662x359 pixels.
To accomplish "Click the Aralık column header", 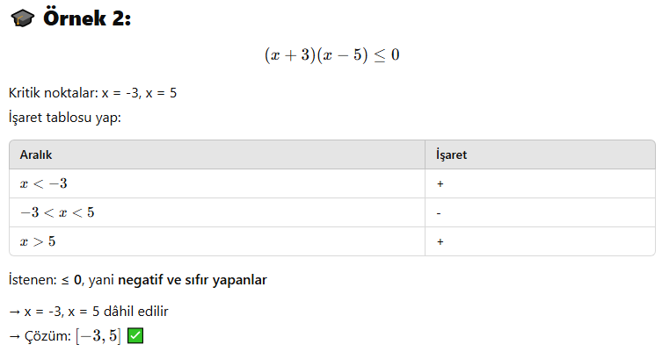I will pos(36,154).
